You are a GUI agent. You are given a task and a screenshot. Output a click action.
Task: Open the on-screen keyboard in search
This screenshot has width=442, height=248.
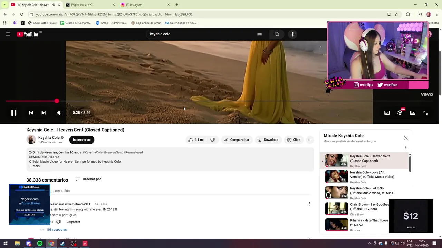click(260, 34)
